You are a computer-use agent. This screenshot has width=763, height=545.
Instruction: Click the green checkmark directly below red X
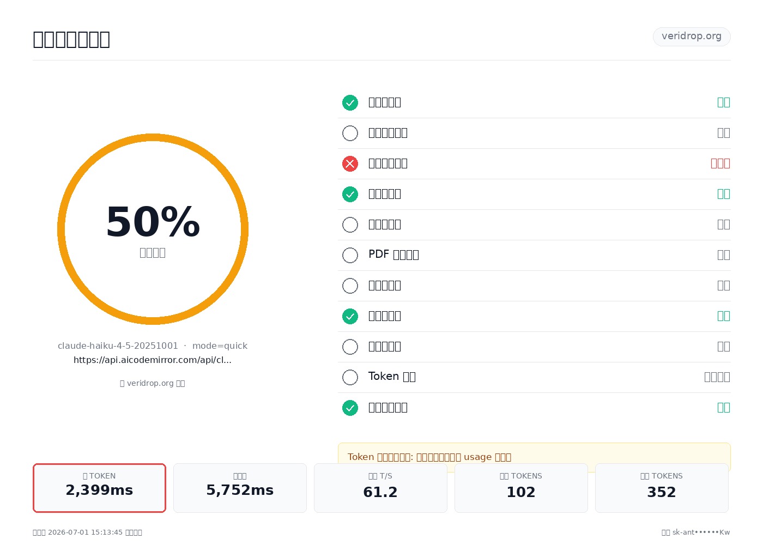click(x=350, y=194)
